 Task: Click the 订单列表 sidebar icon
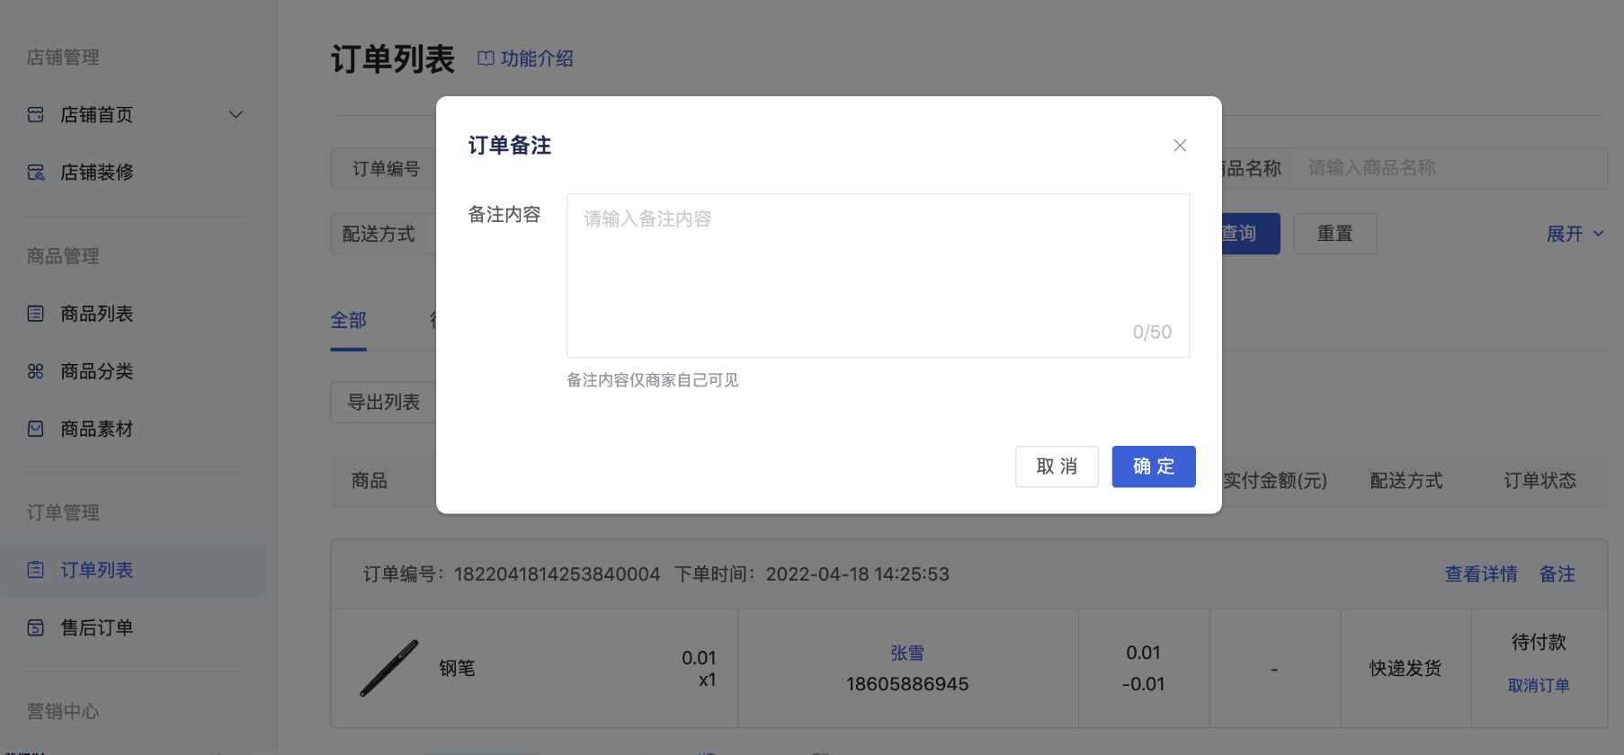point(36,570)
